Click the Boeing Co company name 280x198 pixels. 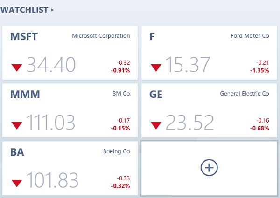click(x=116, y=151)
